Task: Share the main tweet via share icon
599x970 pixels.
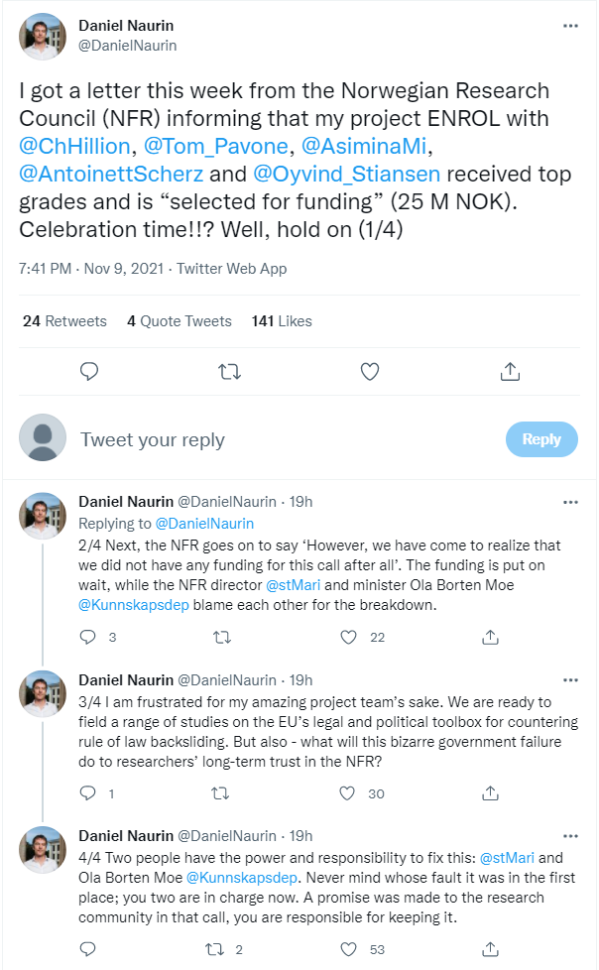Action: pyautogui.click(x=510, y=371)
